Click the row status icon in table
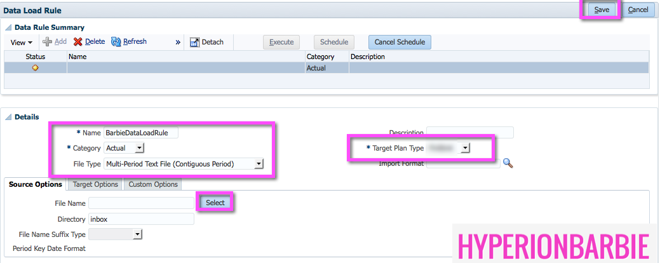 coord(36,68)
